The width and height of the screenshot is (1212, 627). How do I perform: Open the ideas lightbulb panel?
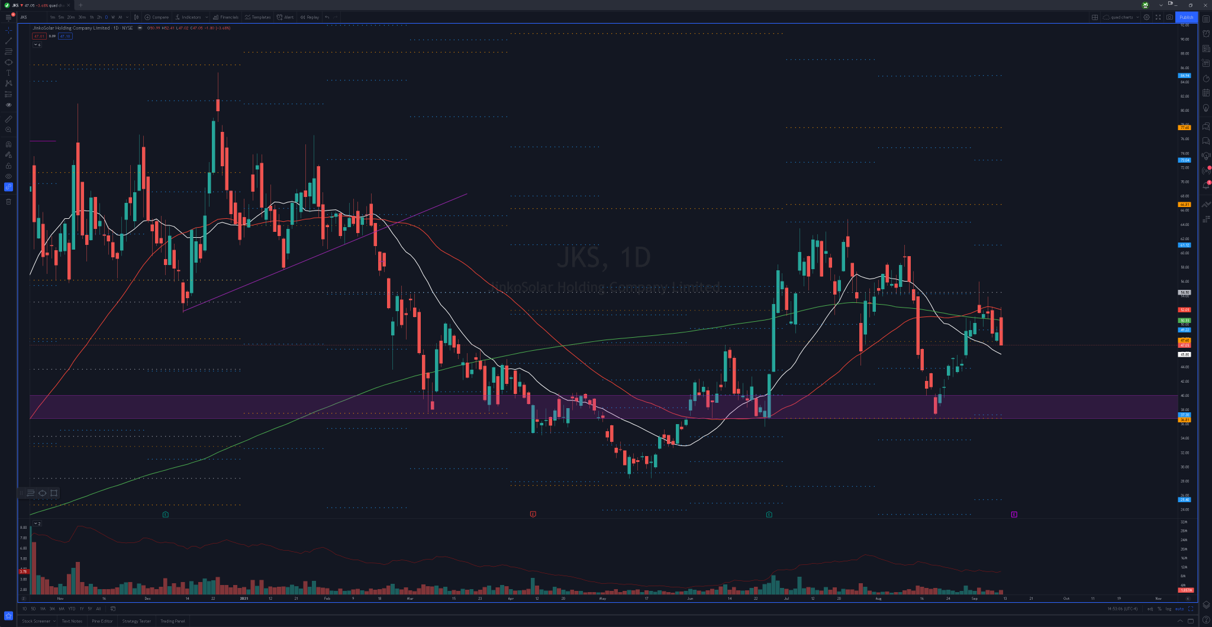pyautogui.click(x=1206, y=108)
